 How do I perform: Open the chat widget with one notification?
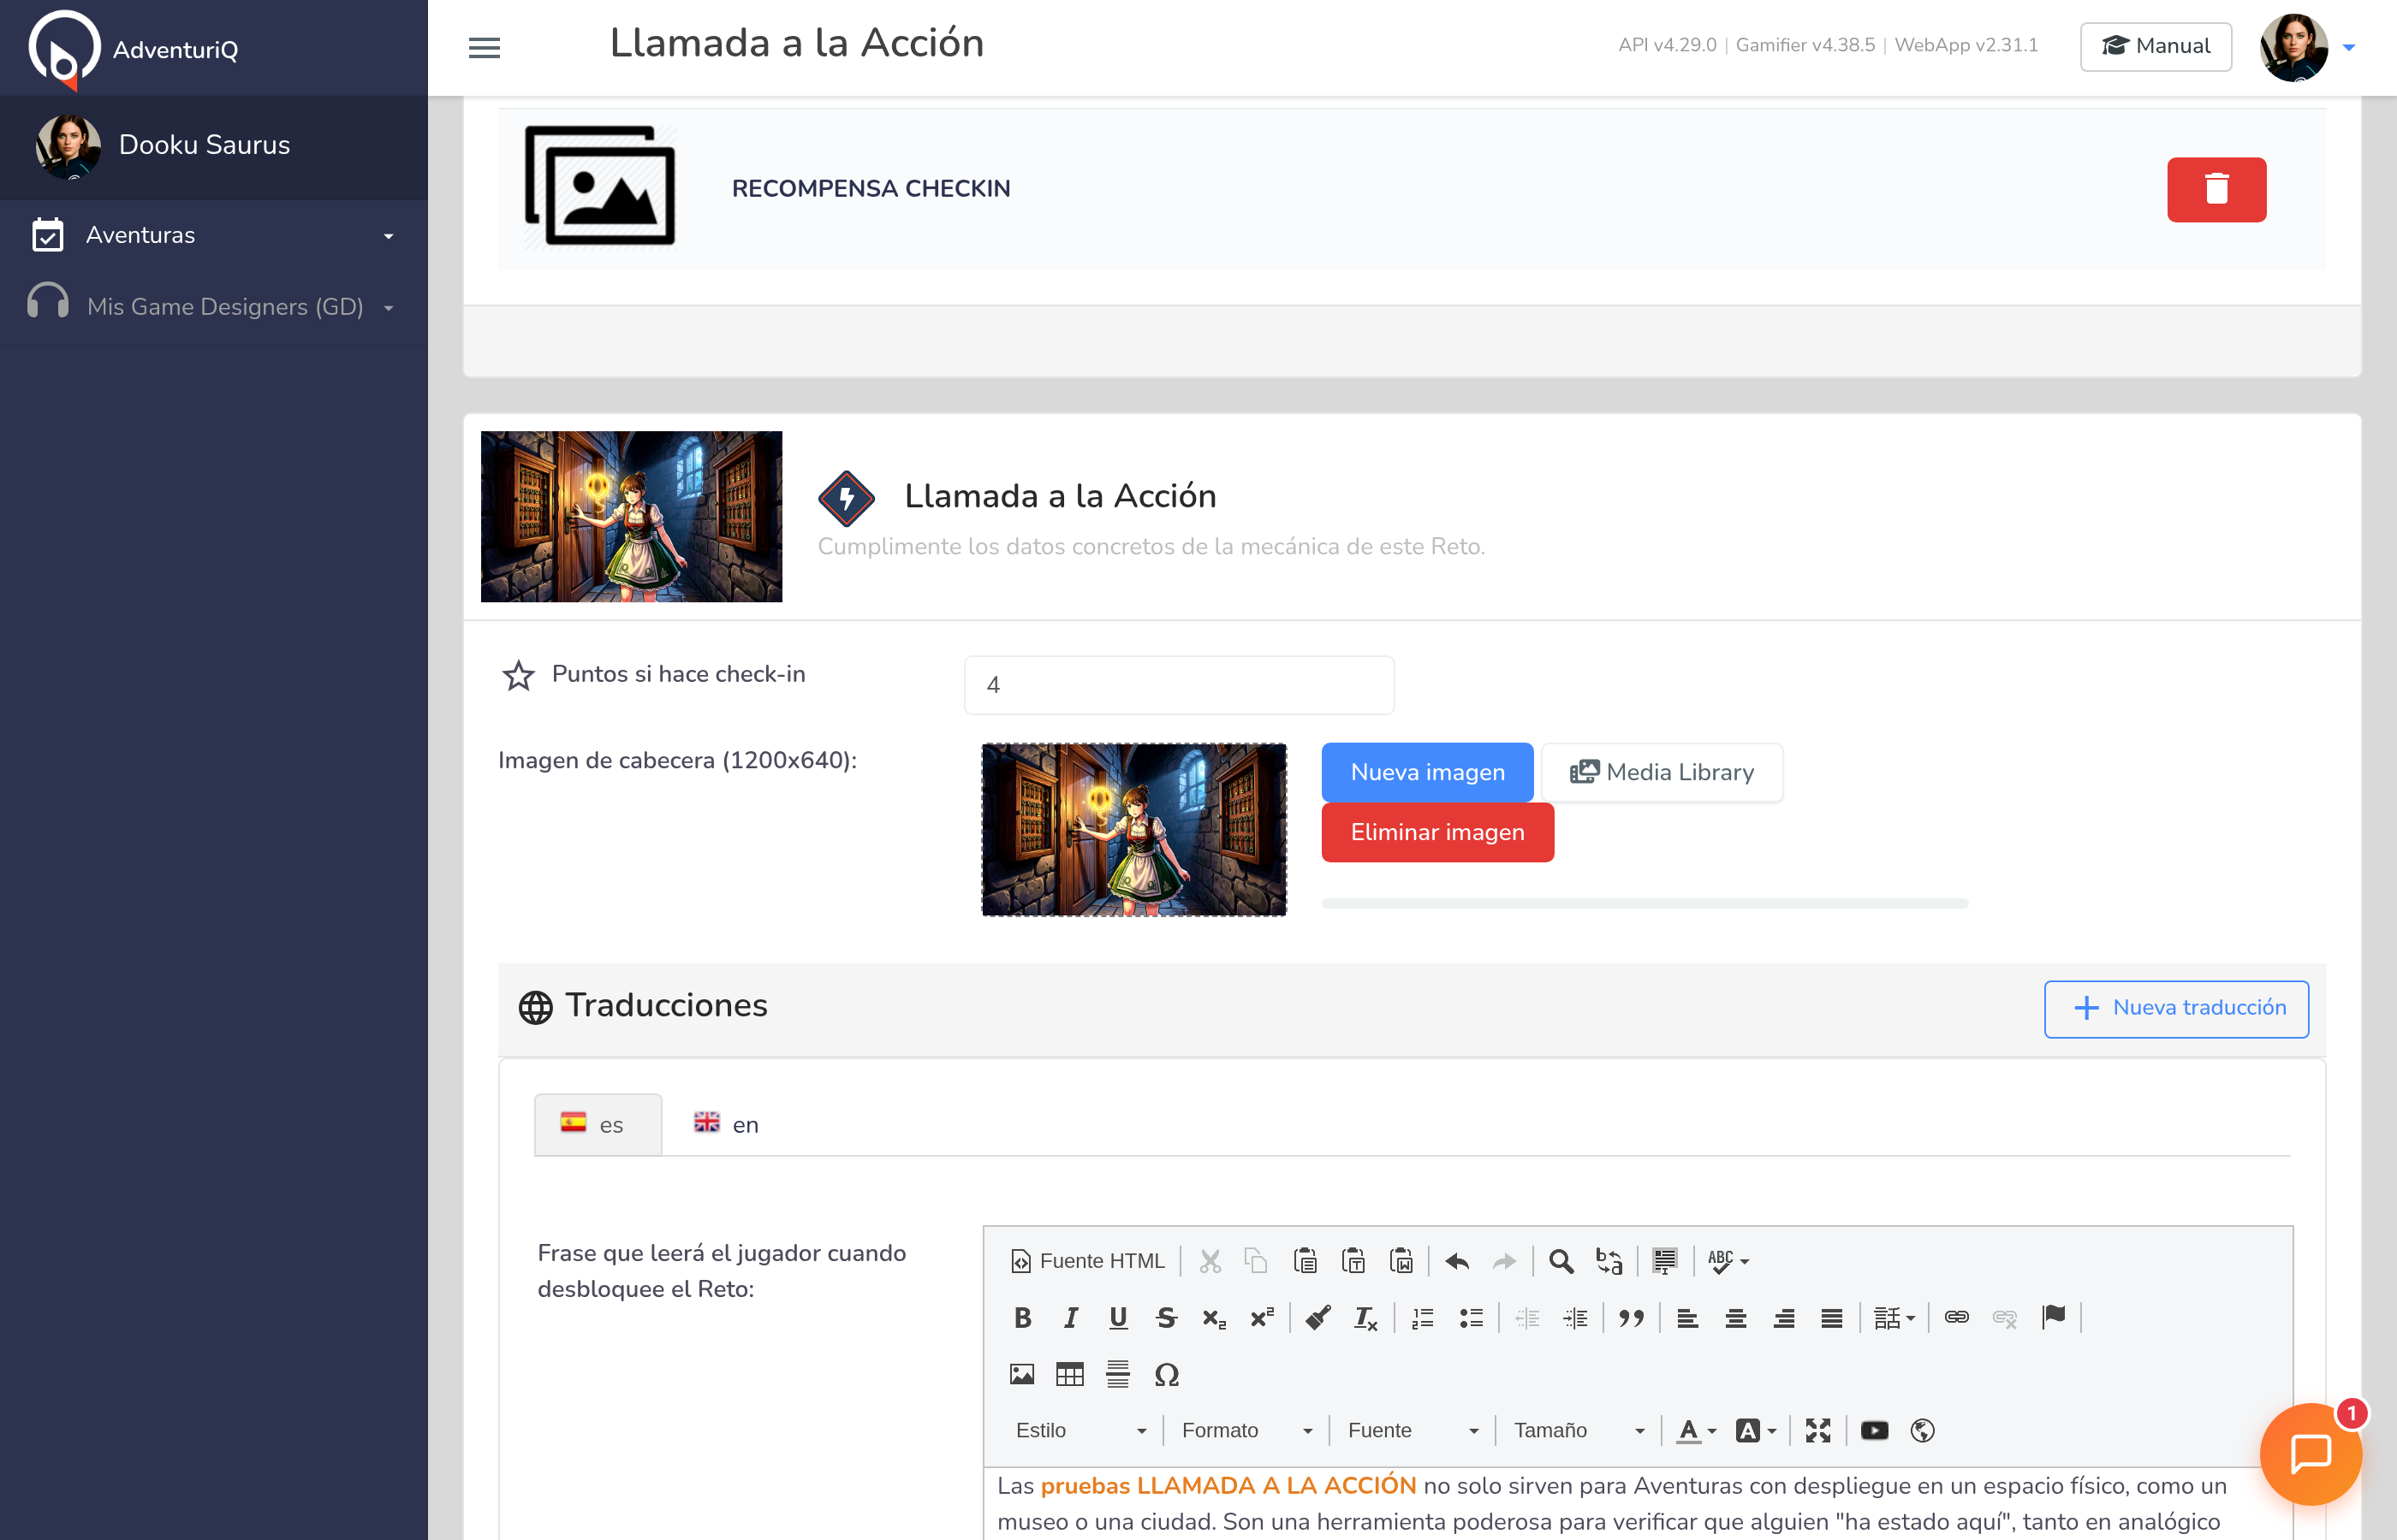point(2311,1454)
